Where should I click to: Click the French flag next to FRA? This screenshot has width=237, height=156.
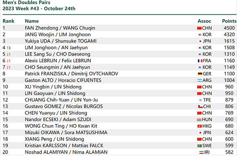pos(200,61)
